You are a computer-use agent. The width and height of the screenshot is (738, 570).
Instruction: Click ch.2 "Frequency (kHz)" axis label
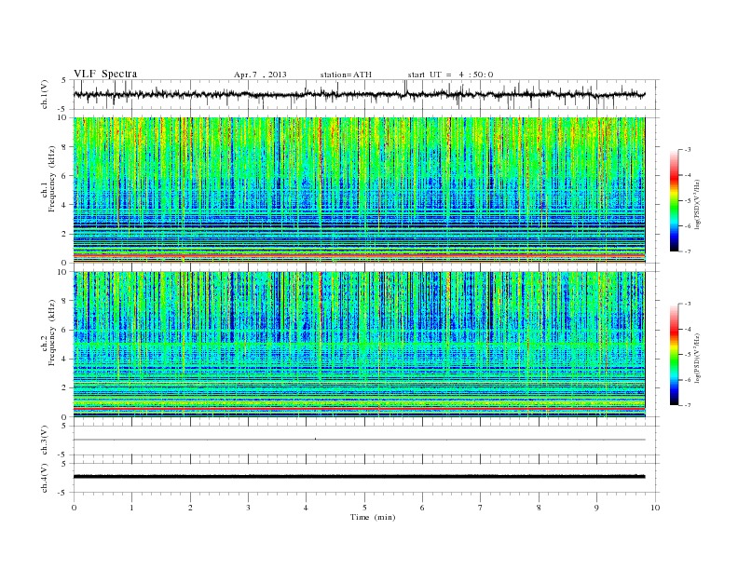point(52,332)
